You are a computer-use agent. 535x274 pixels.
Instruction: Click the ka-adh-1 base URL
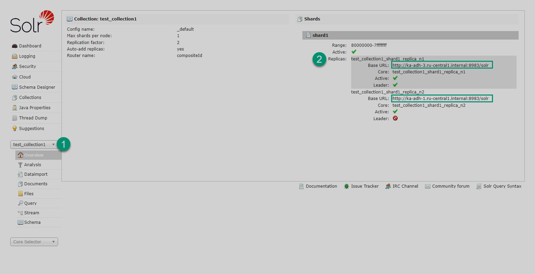(x=441, y=99)
